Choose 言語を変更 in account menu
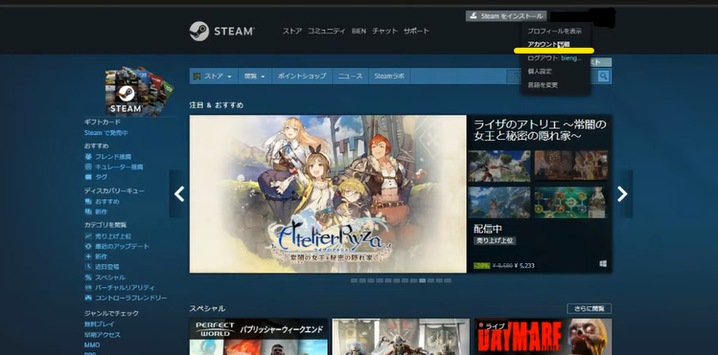Viewport: 718px width, 355px height. pos(543,85)
